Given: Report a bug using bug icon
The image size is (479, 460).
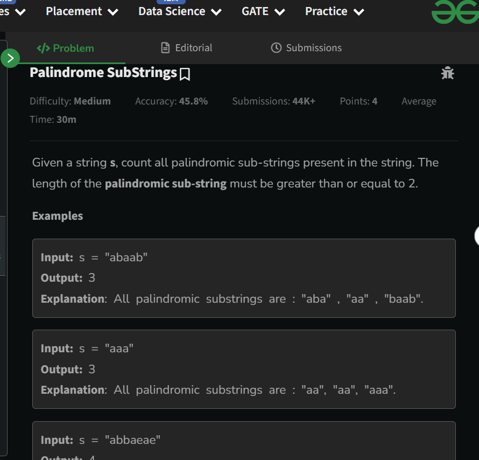Looking at the screenshot, I should [x=448, y=73].
